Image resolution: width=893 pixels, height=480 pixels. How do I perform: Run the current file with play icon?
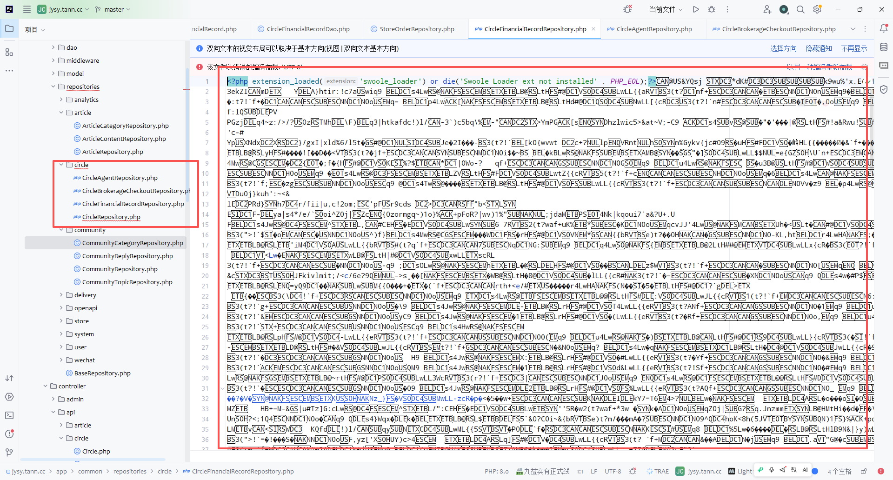tap(696, 9)
